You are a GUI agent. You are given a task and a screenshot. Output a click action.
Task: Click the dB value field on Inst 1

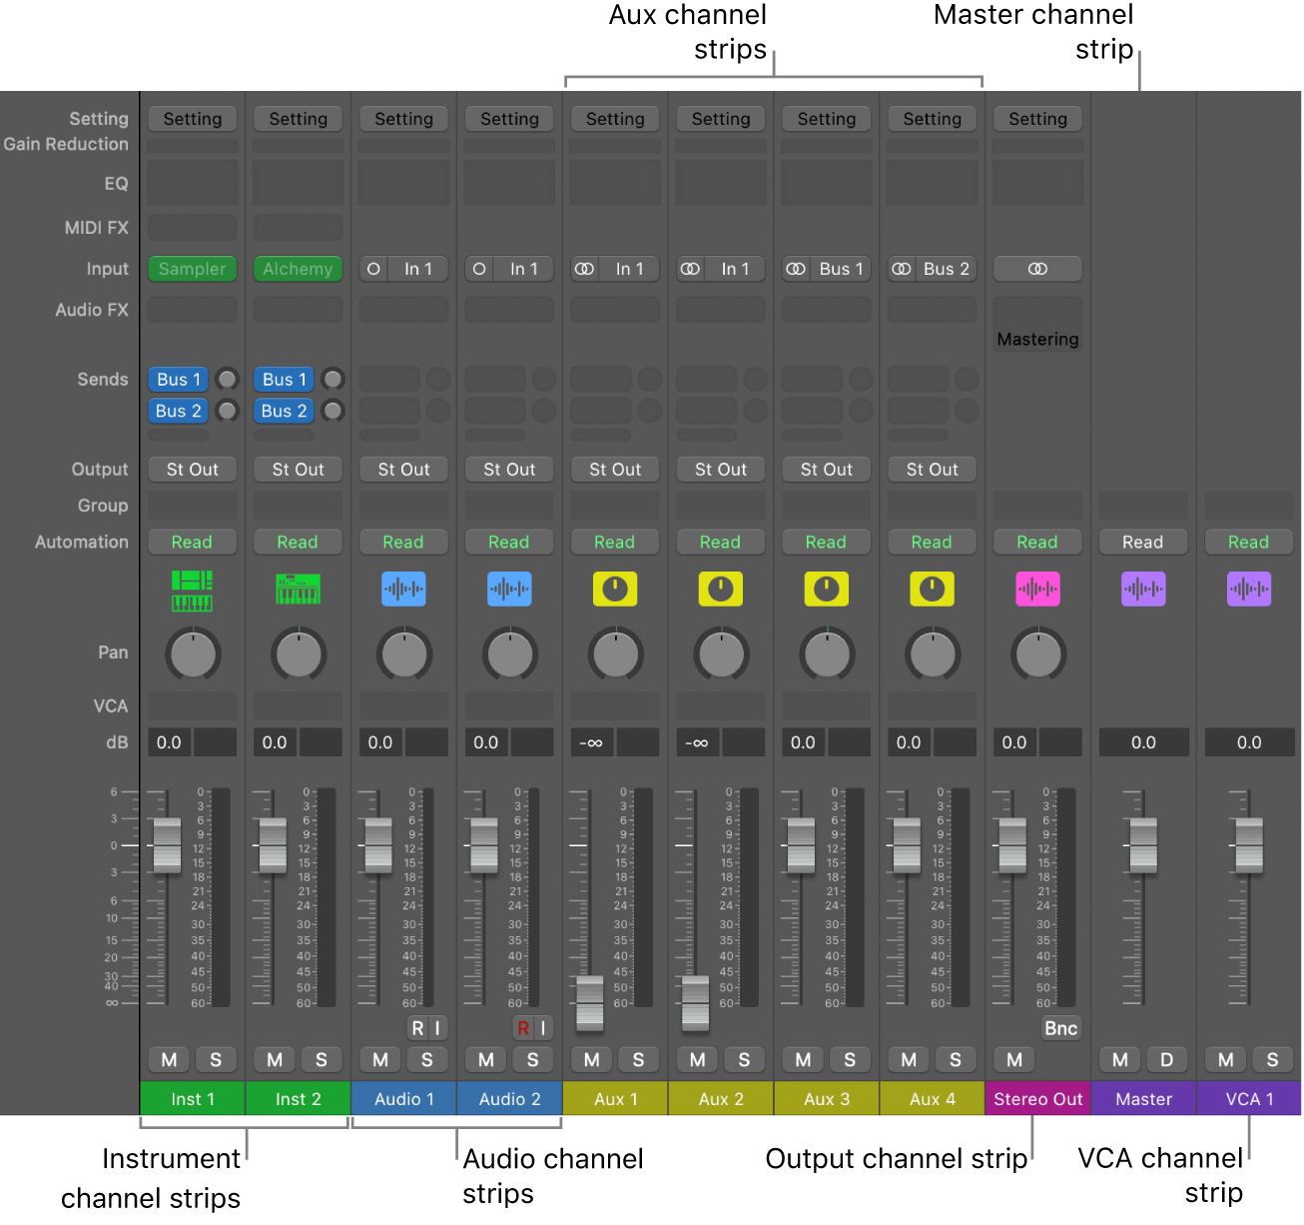pyautogui.click(x=168, y=742)
